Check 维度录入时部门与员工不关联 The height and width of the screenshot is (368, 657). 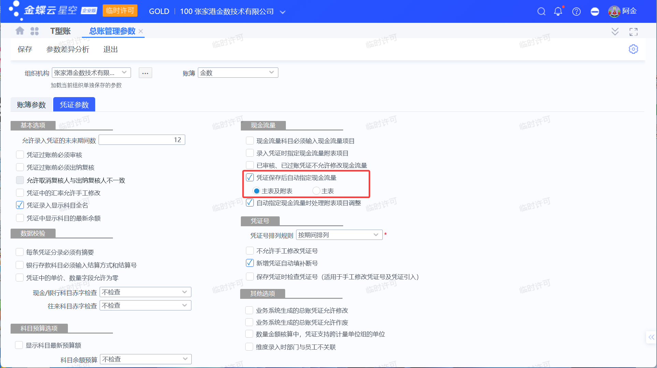point(249,347)
